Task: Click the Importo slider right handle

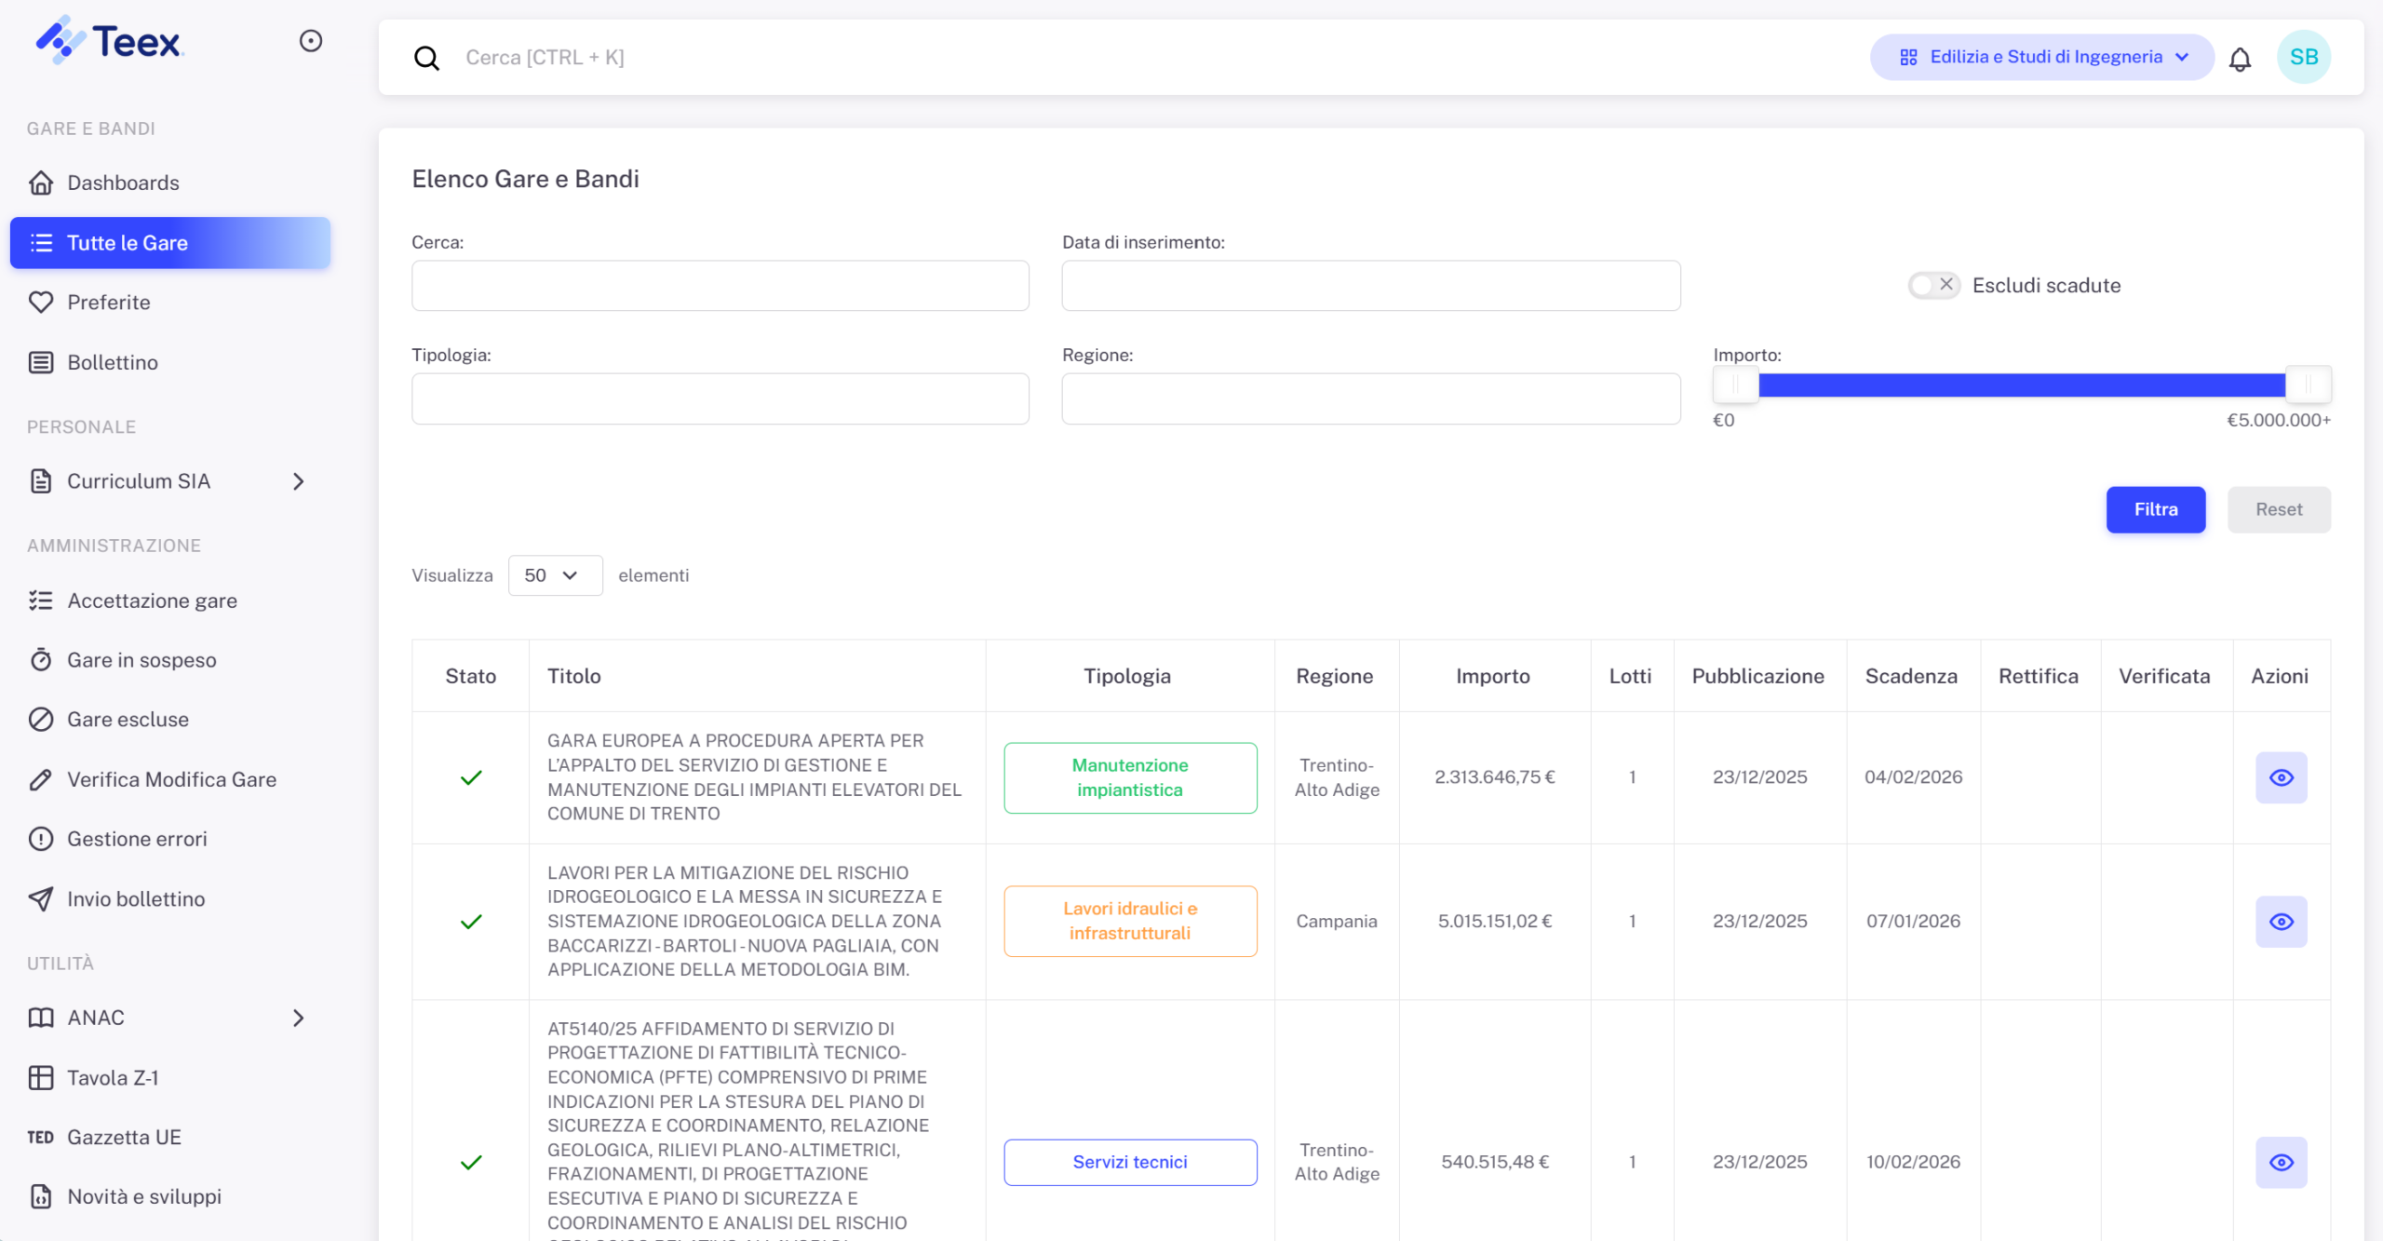Action: click(2307, 384)
